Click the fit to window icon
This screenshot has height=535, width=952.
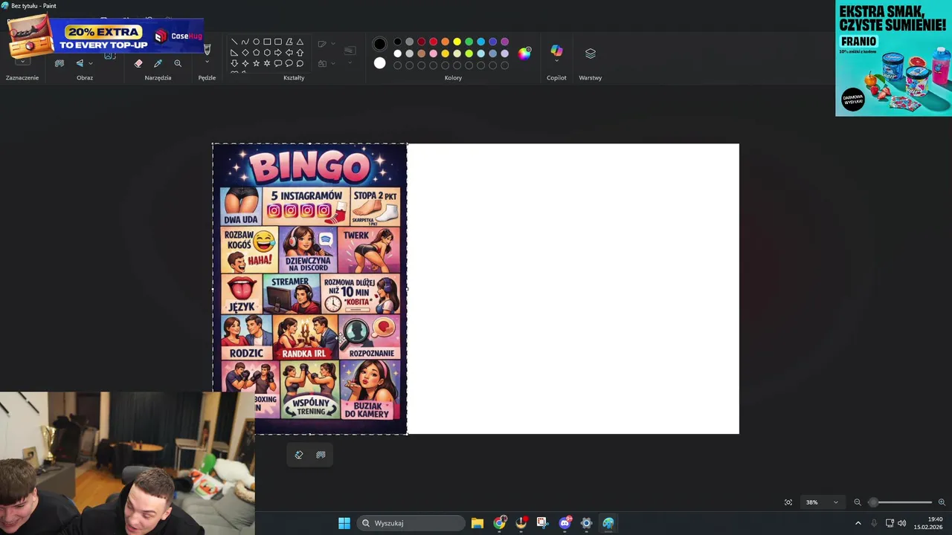click(788, 502)
